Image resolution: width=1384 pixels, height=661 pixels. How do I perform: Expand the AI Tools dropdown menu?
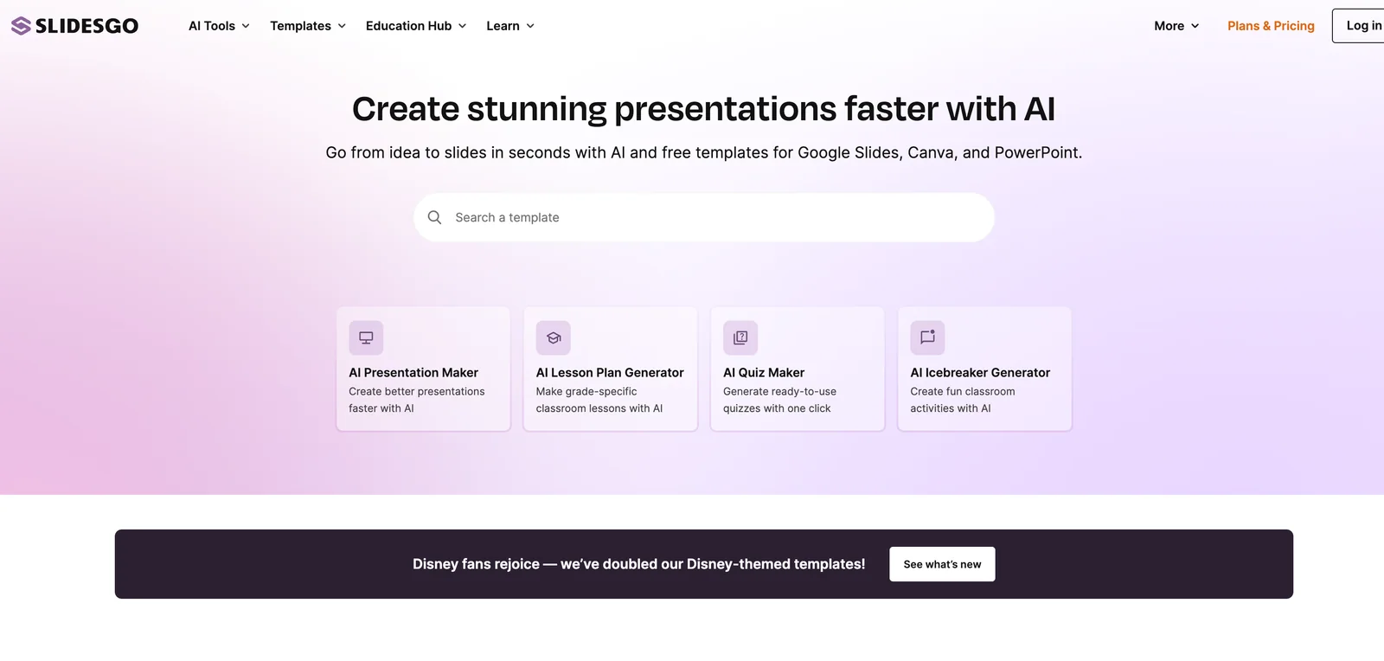(x=219, y=26)
